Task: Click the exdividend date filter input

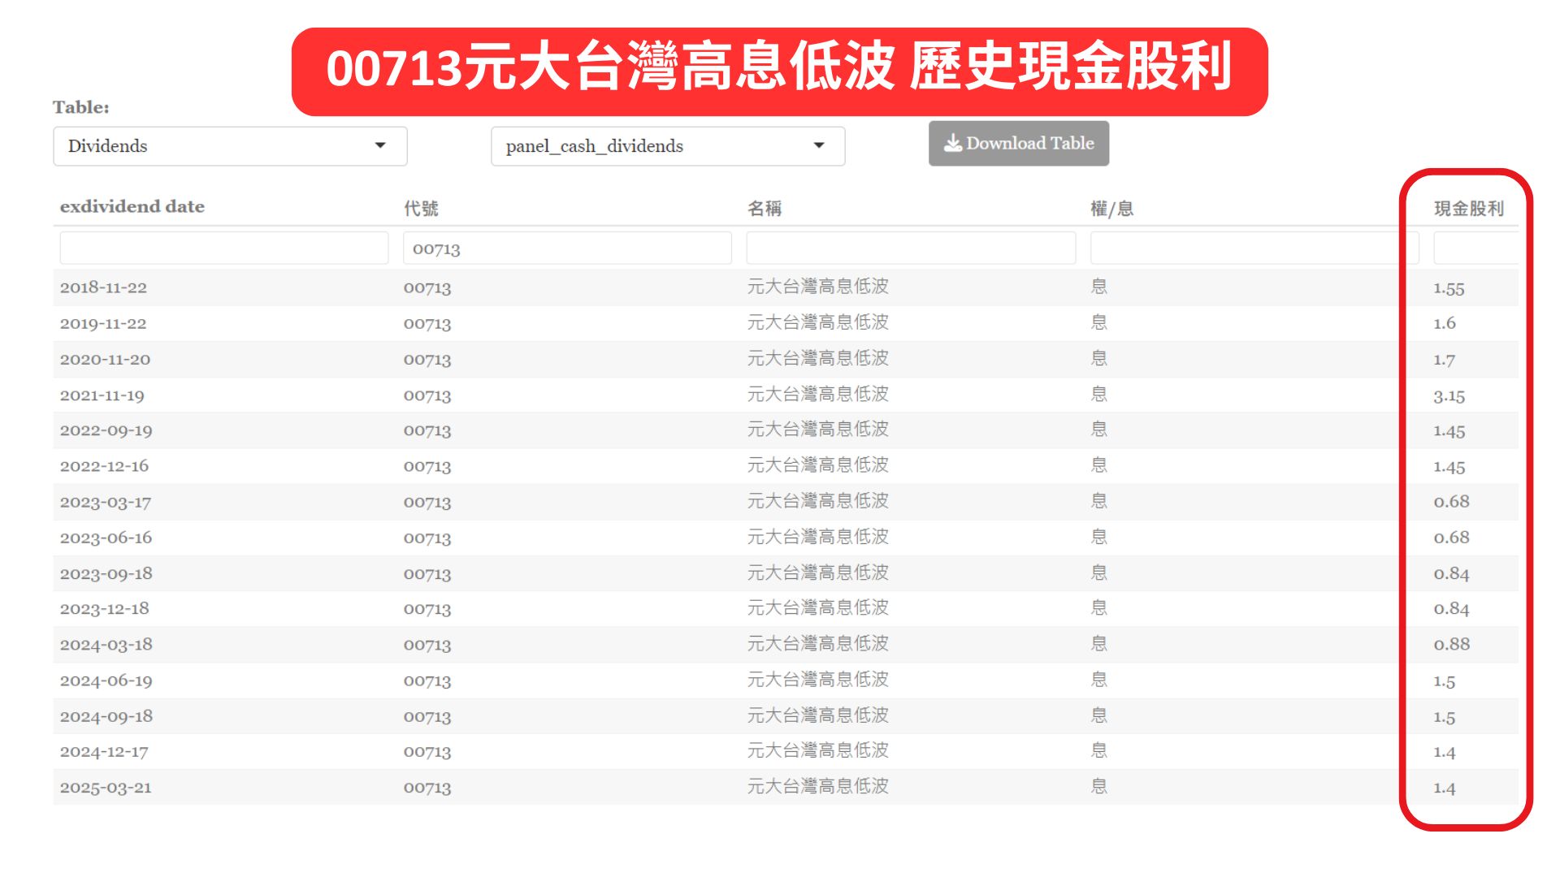Action: tap(223, 248)
